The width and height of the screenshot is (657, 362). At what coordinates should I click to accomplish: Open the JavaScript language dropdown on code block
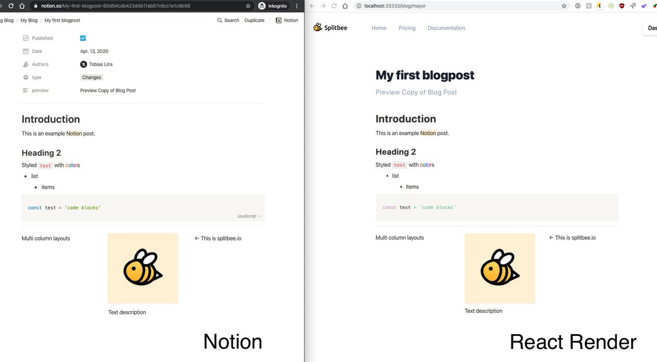[249, 216]
